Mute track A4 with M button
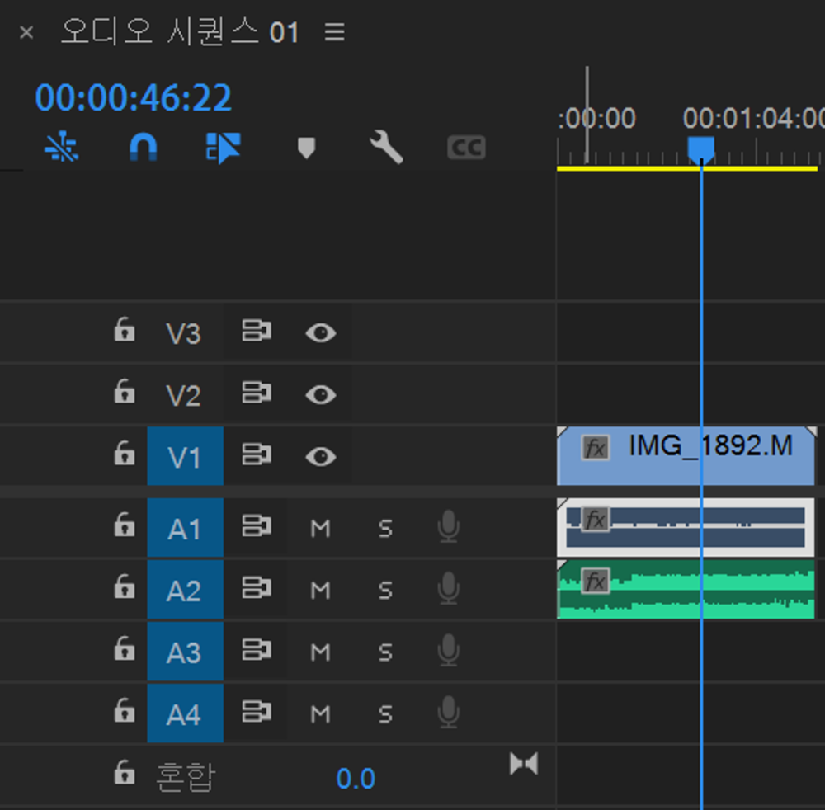Image resolution: width=825 pixels, height=810 pixels. [320, 714]
